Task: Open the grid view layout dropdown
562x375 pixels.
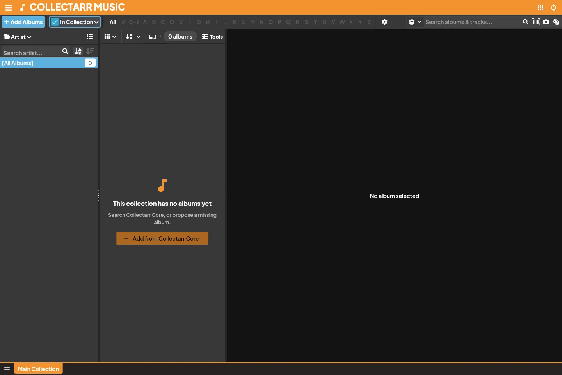Action: 110,36
